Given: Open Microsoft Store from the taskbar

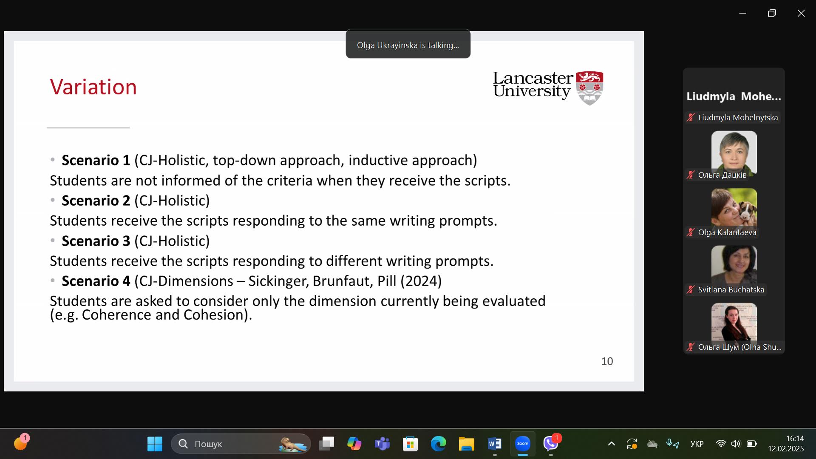Looking at the screenshot, I should [410, 444].
